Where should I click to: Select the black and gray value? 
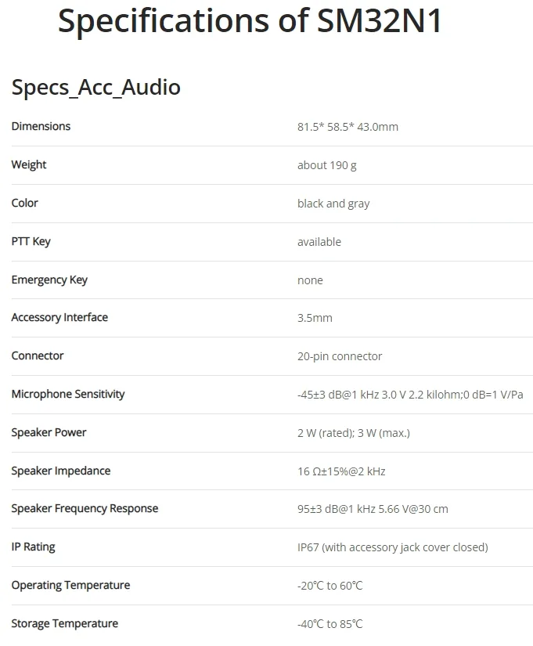pos(333,204)
